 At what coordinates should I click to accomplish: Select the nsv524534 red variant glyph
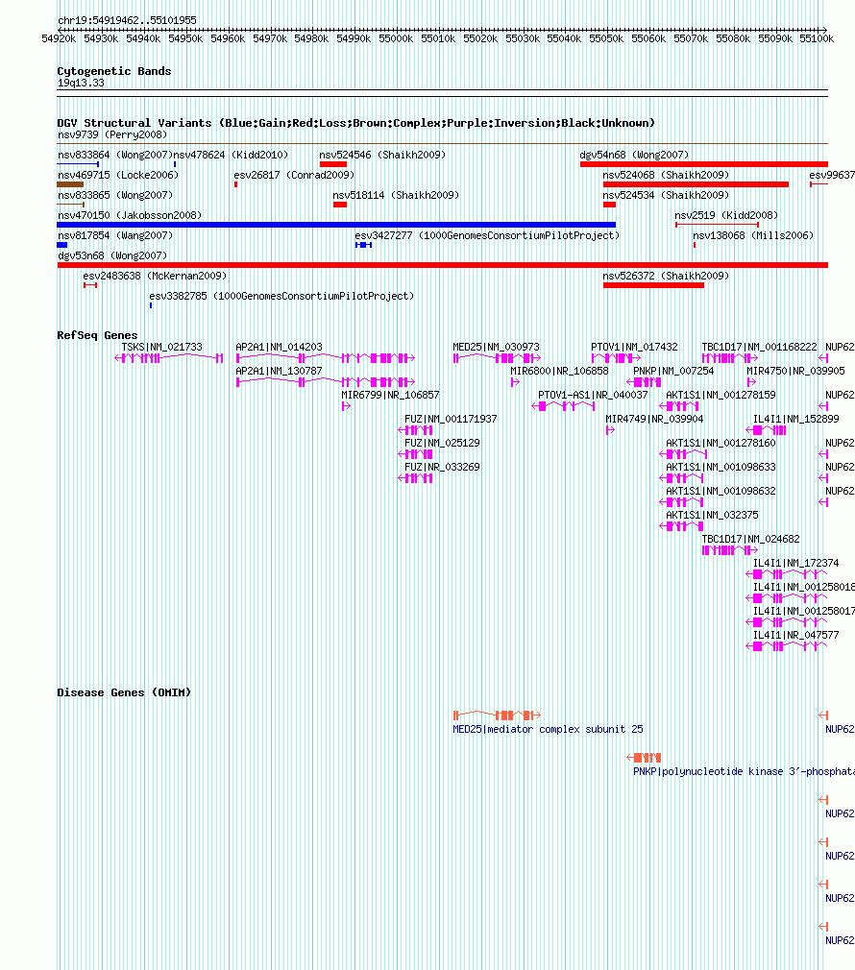(x=609, y=205)
